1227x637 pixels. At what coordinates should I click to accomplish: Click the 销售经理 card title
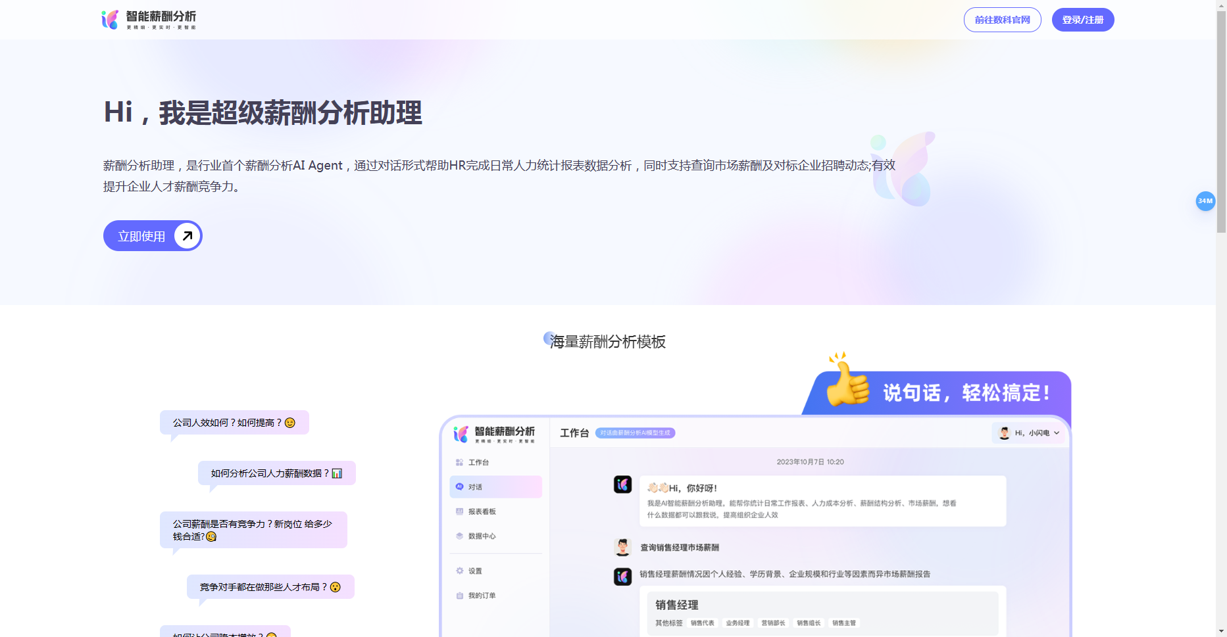click(676, 605)
